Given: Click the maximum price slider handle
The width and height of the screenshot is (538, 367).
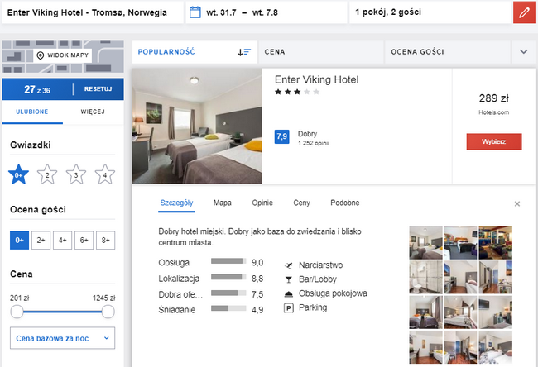Looking at the screenshot, I should [108, 312].
